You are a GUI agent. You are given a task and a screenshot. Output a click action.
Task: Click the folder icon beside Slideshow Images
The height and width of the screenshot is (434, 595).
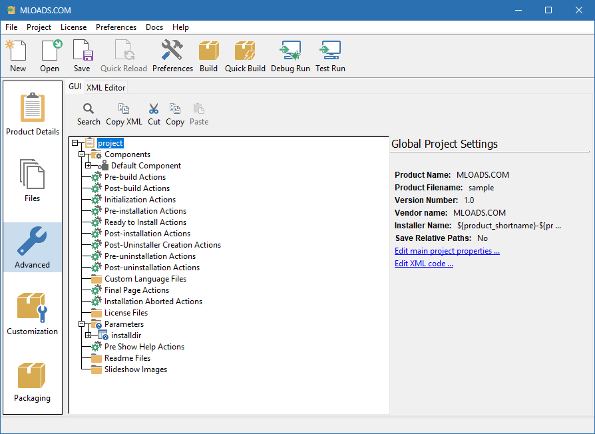[x=97, y=369]
